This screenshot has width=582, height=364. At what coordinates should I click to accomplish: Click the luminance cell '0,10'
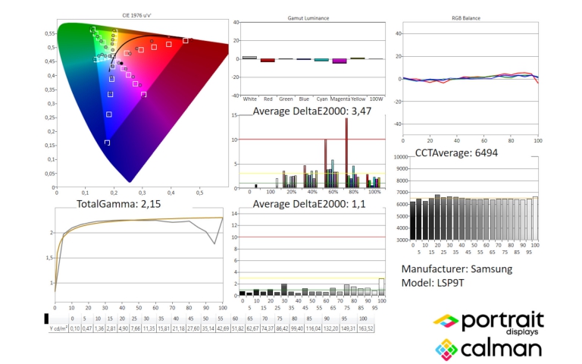pos(74,328)
